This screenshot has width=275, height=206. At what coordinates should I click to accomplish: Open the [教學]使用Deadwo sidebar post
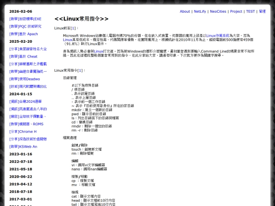[24, 79]
